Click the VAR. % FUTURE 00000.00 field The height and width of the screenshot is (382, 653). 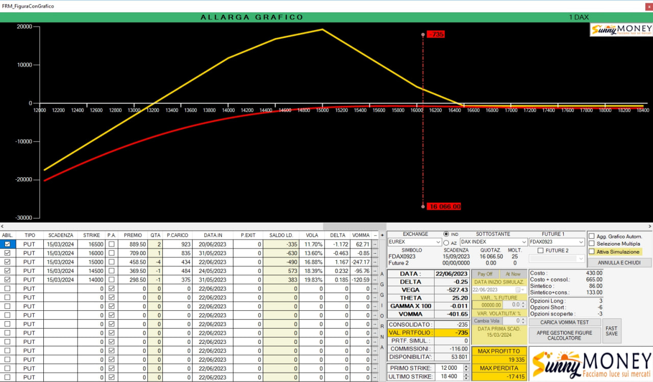coord(488,305)
